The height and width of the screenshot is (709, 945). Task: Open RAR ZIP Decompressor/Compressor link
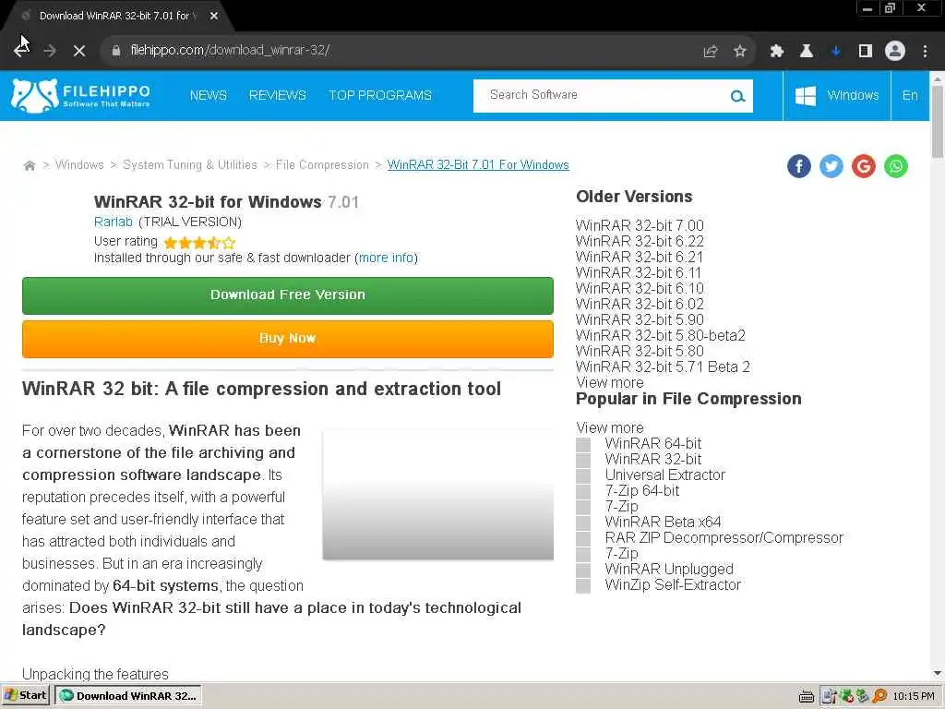click(724, 537)
